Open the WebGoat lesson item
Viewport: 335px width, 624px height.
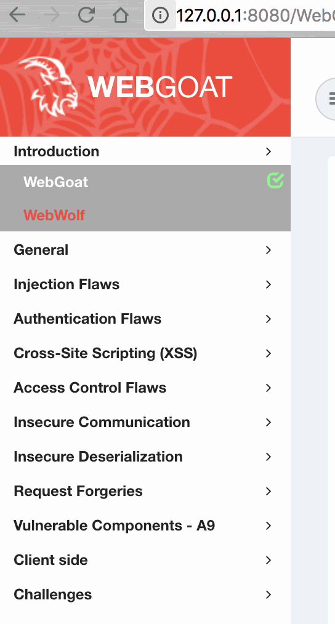56,182
